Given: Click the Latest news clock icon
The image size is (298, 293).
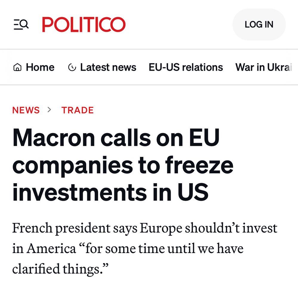Looking at the screenshot, I should pyautogui.click(x=72, y=68).
